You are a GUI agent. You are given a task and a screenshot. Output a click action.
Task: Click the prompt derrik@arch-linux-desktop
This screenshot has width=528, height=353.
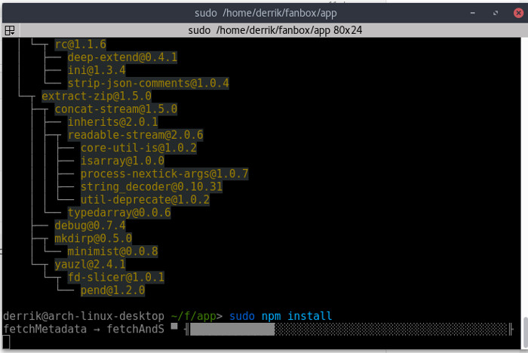coord(84,316)
